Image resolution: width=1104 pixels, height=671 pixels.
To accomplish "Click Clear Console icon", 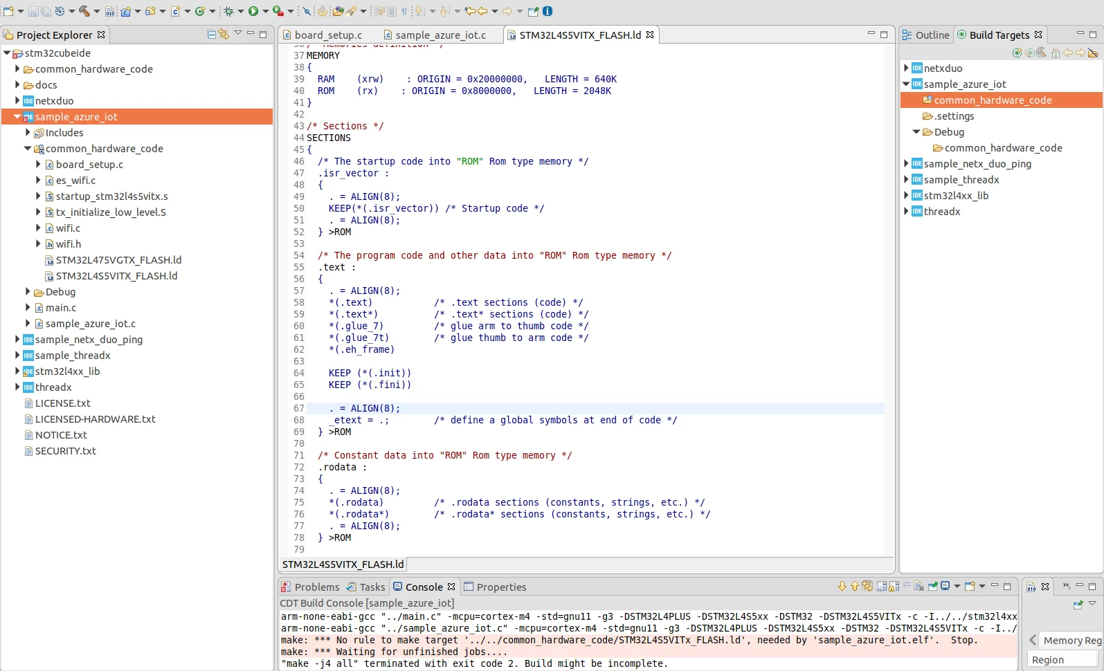I will [919, 586].
